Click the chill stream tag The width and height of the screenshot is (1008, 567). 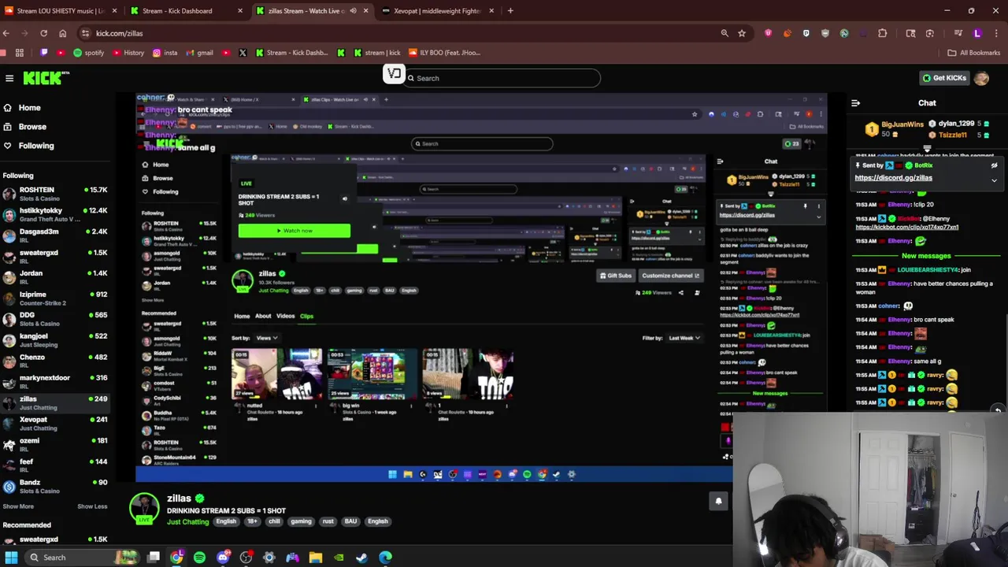[x=274, y=521]
